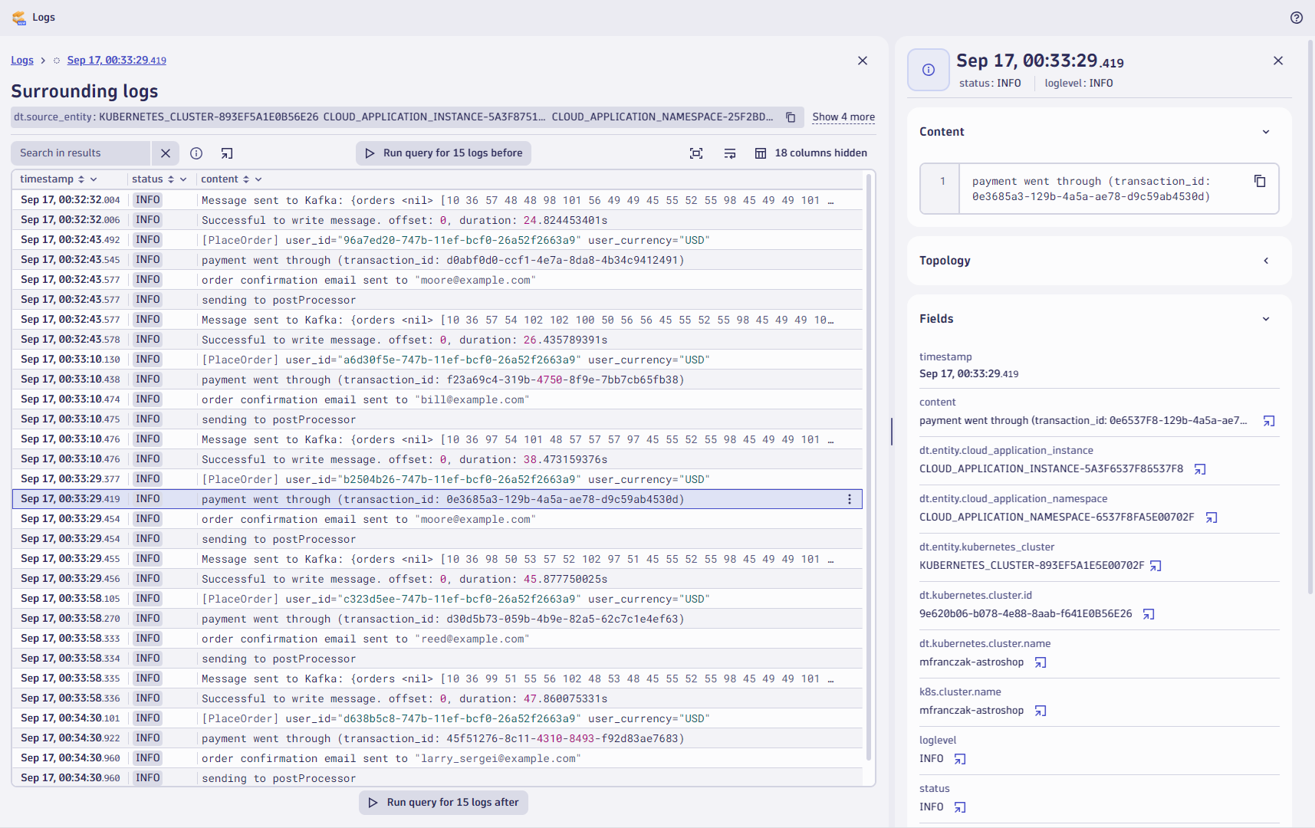Viewport: 1315px width, 828px height.
Task: Click the wrap-lines icon in the table toolbar
Action: (729, 153)
